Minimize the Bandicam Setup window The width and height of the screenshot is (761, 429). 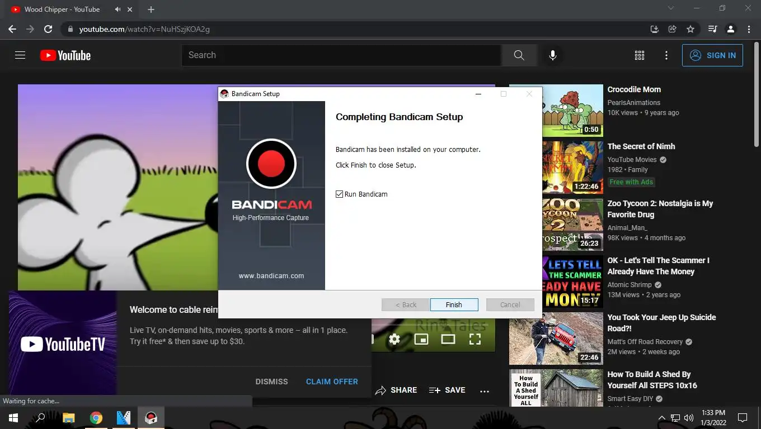478,94
